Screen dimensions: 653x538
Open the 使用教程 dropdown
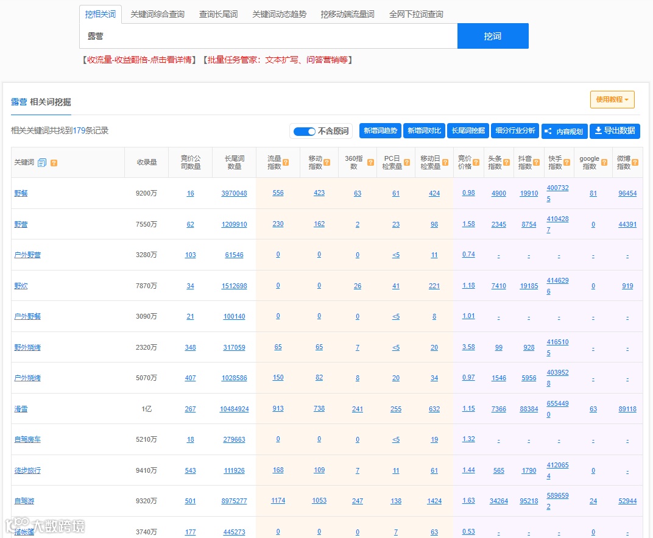pyautogui.click(x=612, y=99)
